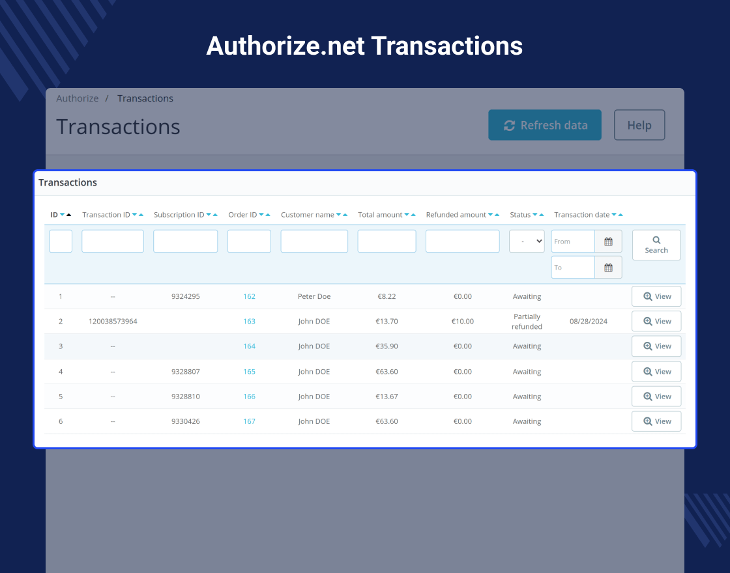This screenshot has height=573, width=730.
Task: Sort Customer name descending arrow
Action: pos(338,215)
